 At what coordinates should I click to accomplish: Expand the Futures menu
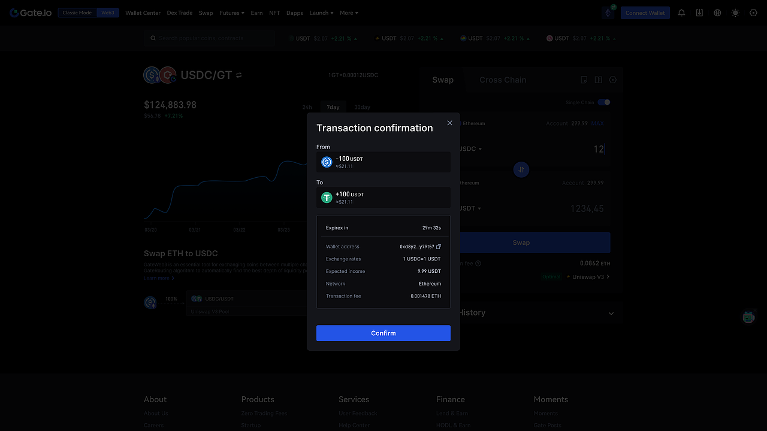231,13
